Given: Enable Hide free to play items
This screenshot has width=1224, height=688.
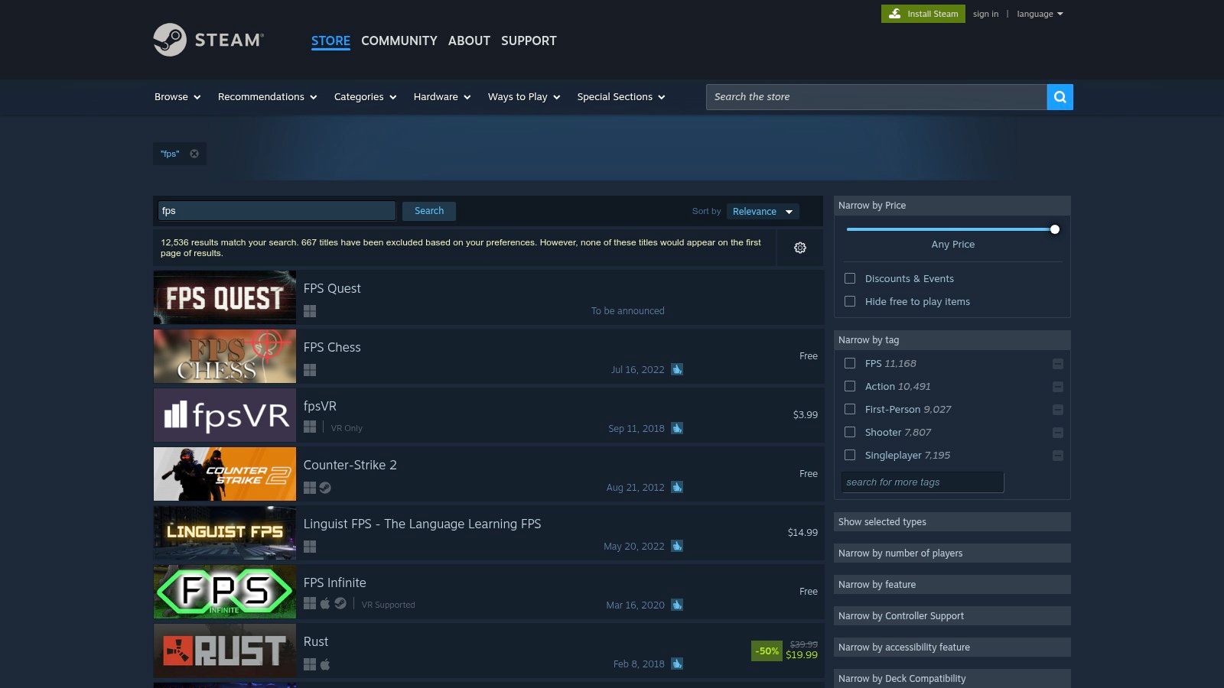Looking at the screenshot, I should tap(849, 301).
